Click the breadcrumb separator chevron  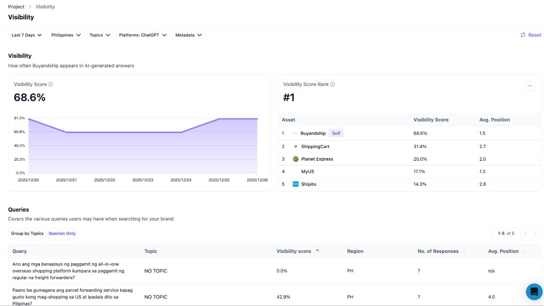tap(30, 7)
